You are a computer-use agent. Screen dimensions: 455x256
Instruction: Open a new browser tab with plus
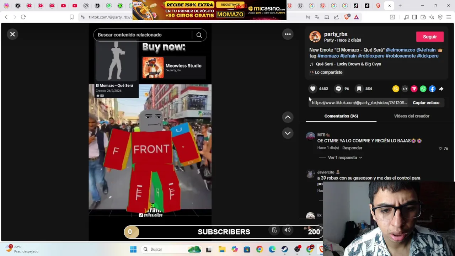[400, 6]
